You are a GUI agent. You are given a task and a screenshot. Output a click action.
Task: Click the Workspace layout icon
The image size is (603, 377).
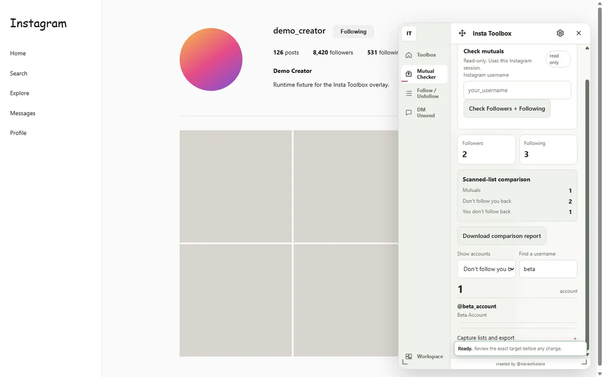pos(409,356)
